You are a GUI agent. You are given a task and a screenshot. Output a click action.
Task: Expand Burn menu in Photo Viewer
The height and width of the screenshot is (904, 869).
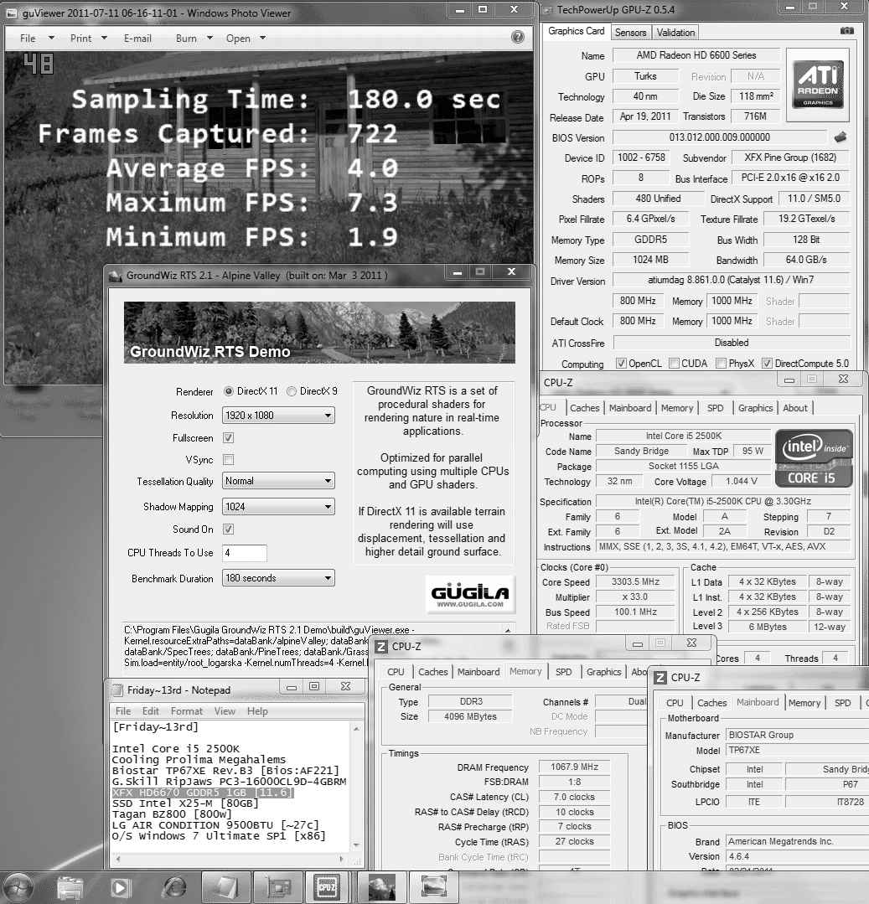pyautogui.click(x=194, y=38)
